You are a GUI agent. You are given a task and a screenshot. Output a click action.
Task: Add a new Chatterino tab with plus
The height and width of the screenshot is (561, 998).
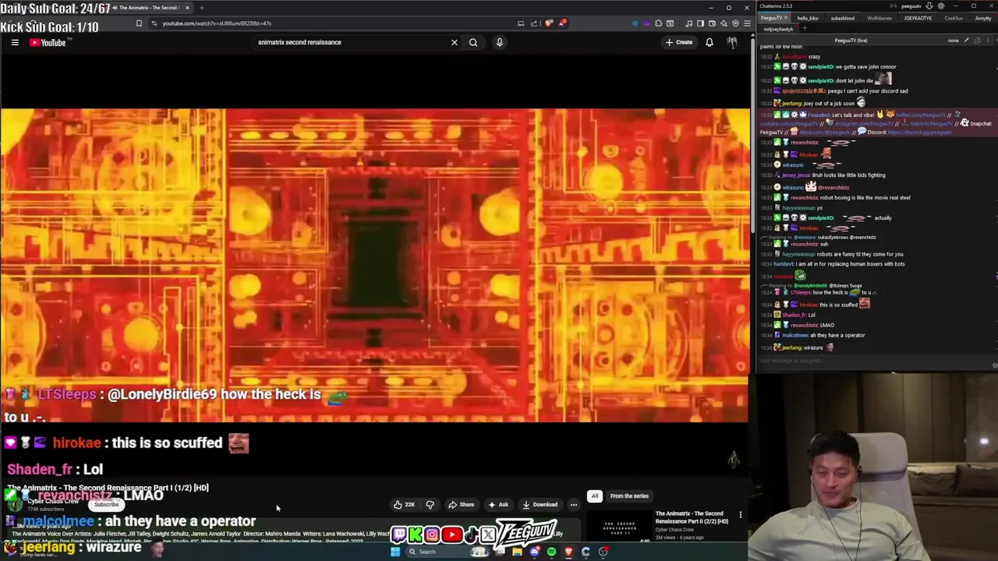coord(805,29)
